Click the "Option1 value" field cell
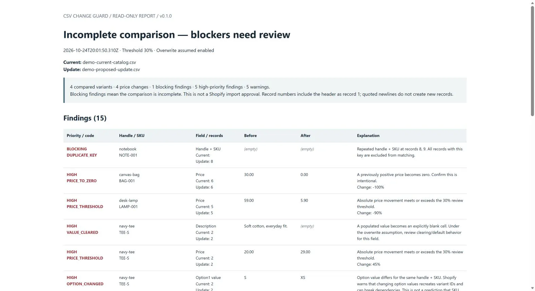The image size is (535, 291). tap(208, 277)
